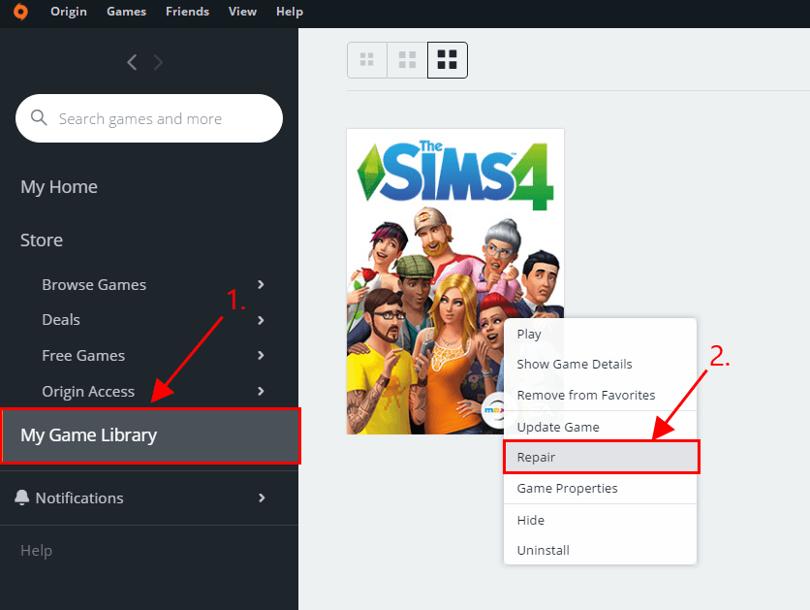Image resolution: width=810 pixels, height=610 pixels.
Task: Expand the Free Games submenu arrow
Action: pyautogui.click(x=261, y=355)
